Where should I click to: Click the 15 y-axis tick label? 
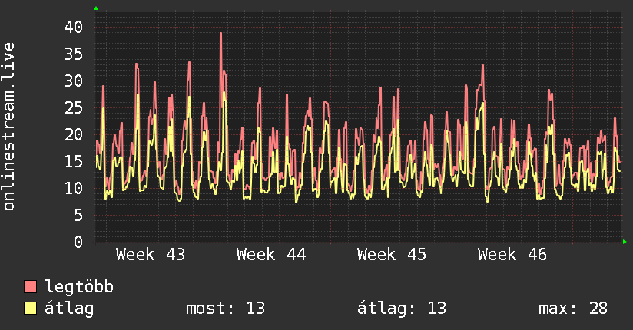pos(74,161)
